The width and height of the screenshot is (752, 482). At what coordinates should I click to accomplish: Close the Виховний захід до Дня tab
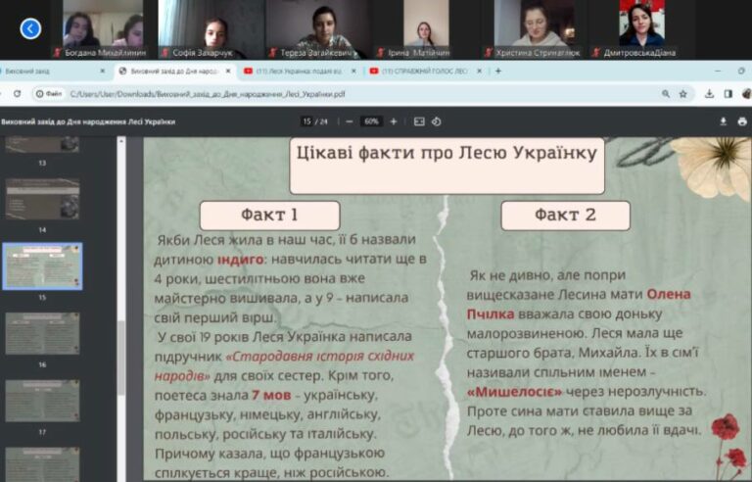click(x=228, y=72)
